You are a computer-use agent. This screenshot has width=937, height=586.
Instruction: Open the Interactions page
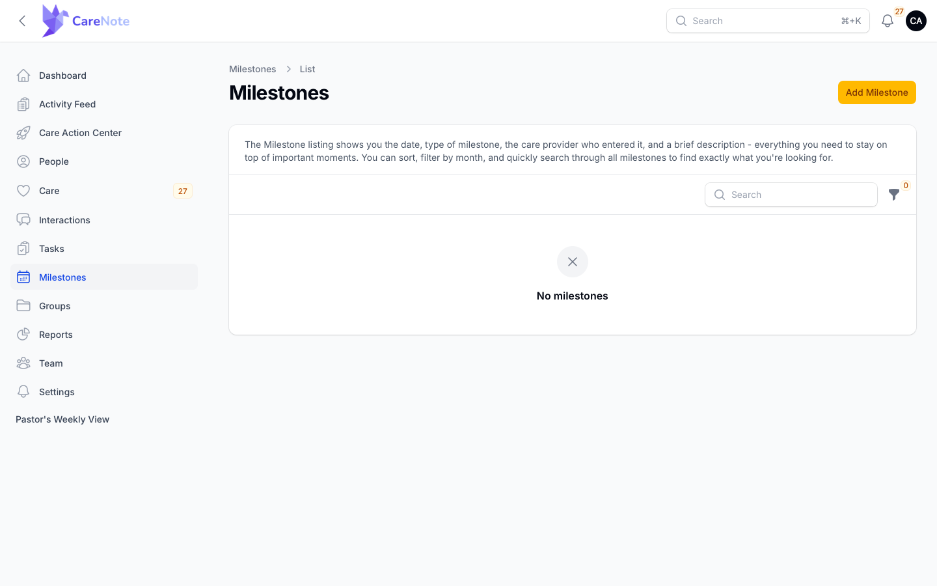pyautogui.click(x=104, y=220)
